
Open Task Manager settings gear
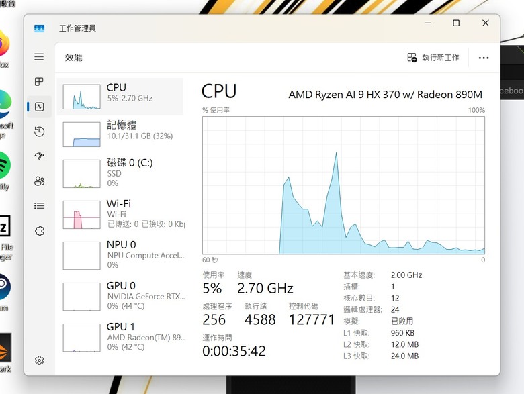(40, 360)
